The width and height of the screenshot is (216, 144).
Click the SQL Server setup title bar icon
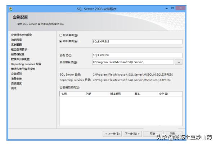tap(11, 9)
